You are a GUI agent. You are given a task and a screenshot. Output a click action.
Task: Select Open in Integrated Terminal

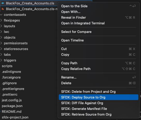point(98,23)
